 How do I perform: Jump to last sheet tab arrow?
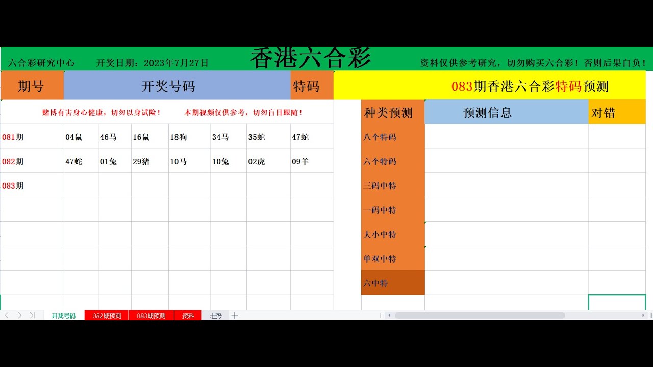pos(32,316)
